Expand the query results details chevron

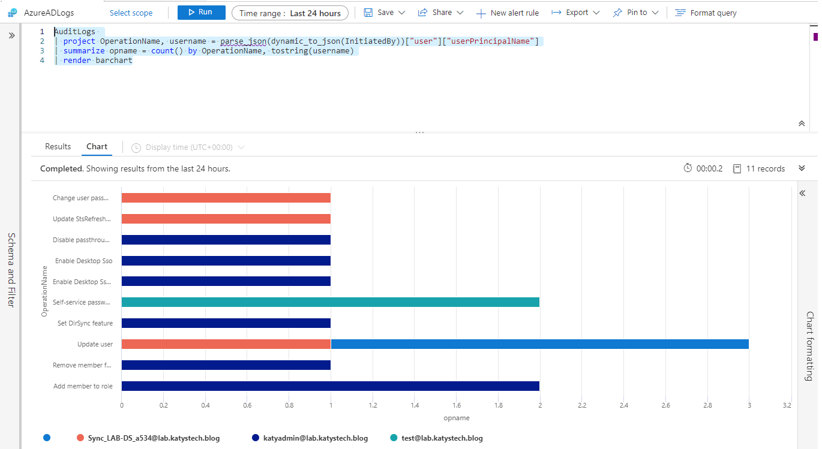click(x=802, y=168)
